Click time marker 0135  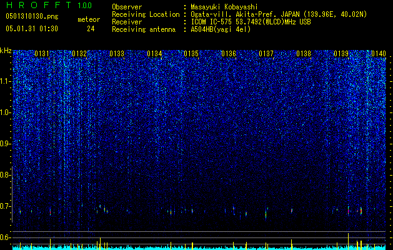click(x=191, y=54)
